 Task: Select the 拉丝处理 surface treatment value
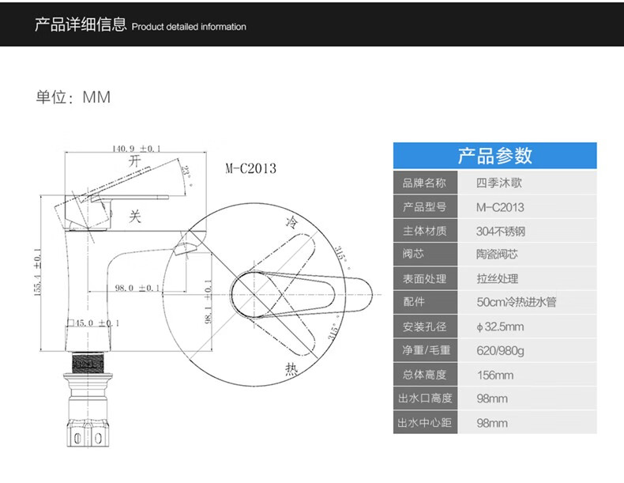tap(498, 278)
